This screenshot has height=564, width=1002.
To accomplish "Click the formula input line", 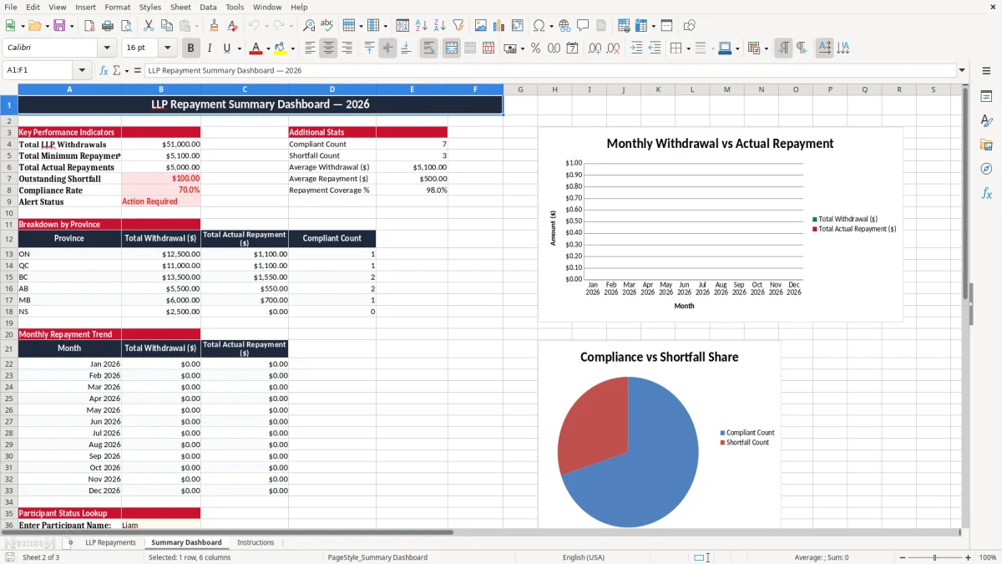I will pyautogui.click(x=549, y=70).
